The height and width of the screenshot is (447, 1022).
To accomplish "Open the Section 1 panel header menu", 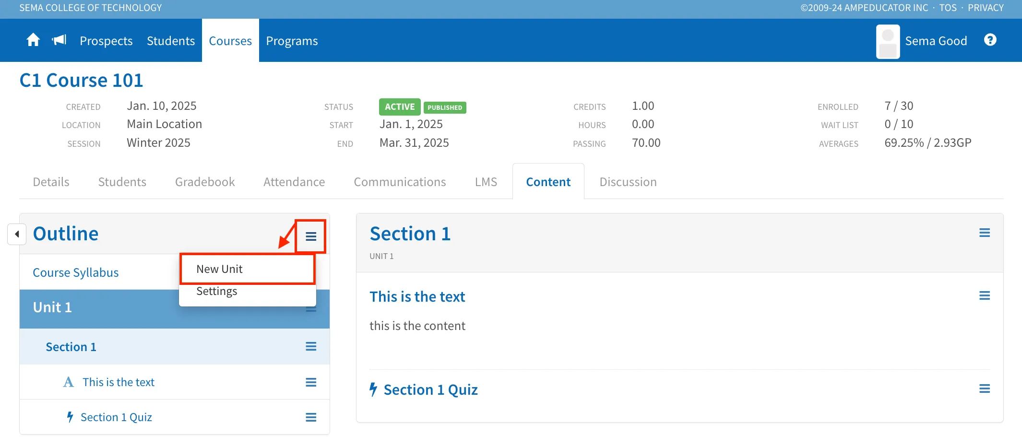I will 985,233.
